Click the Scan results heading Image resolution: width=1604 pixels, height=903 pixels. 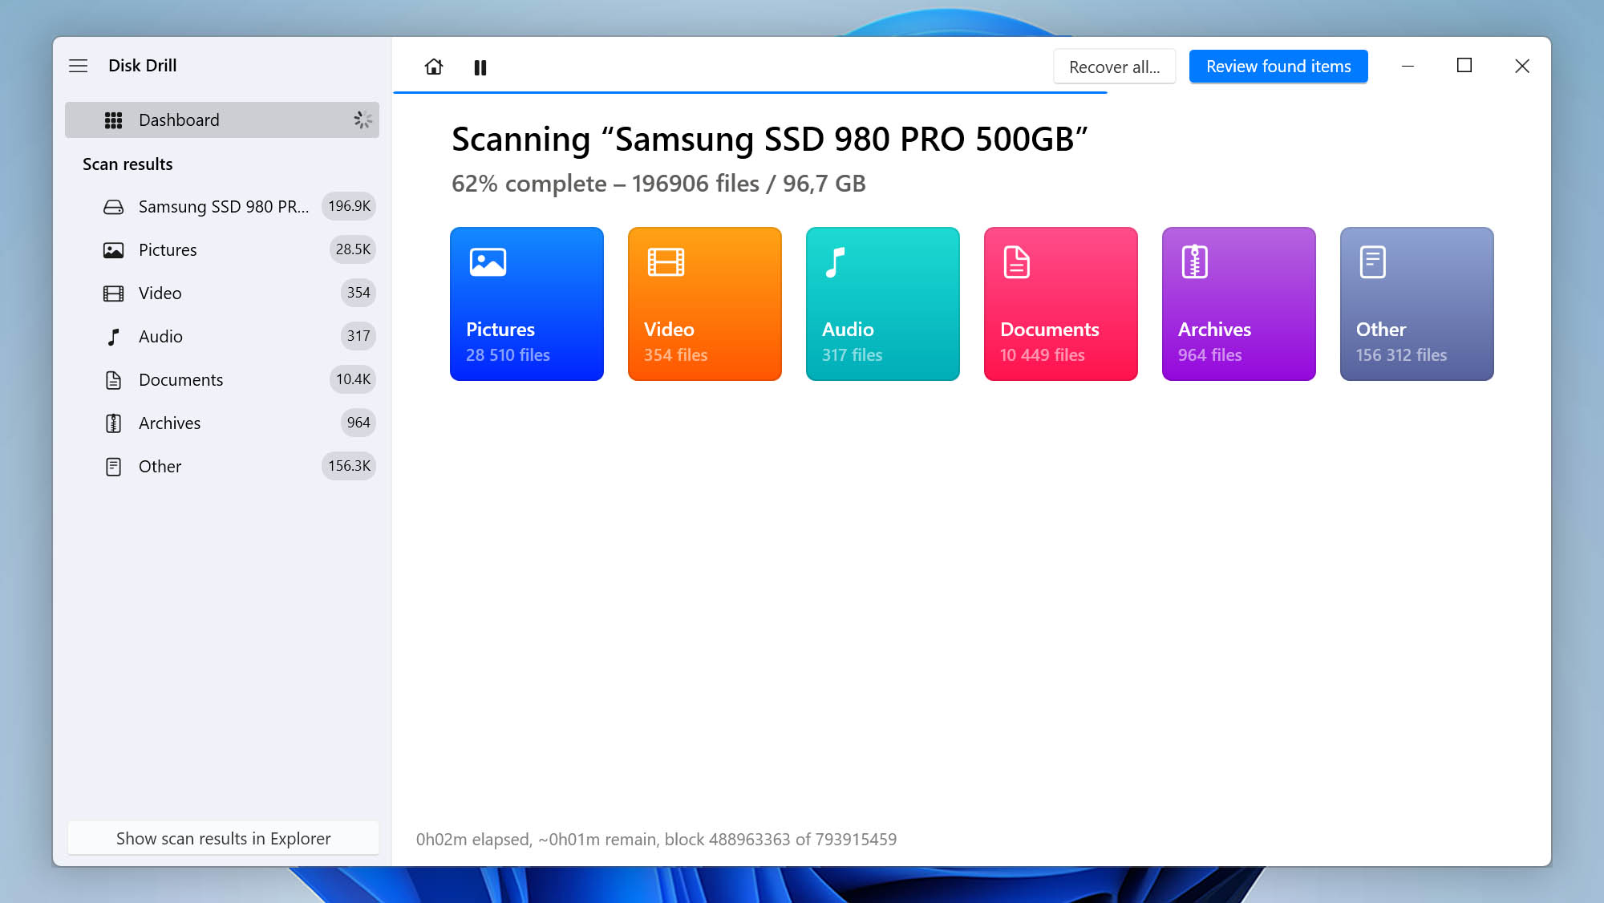(x=128, y=164)
